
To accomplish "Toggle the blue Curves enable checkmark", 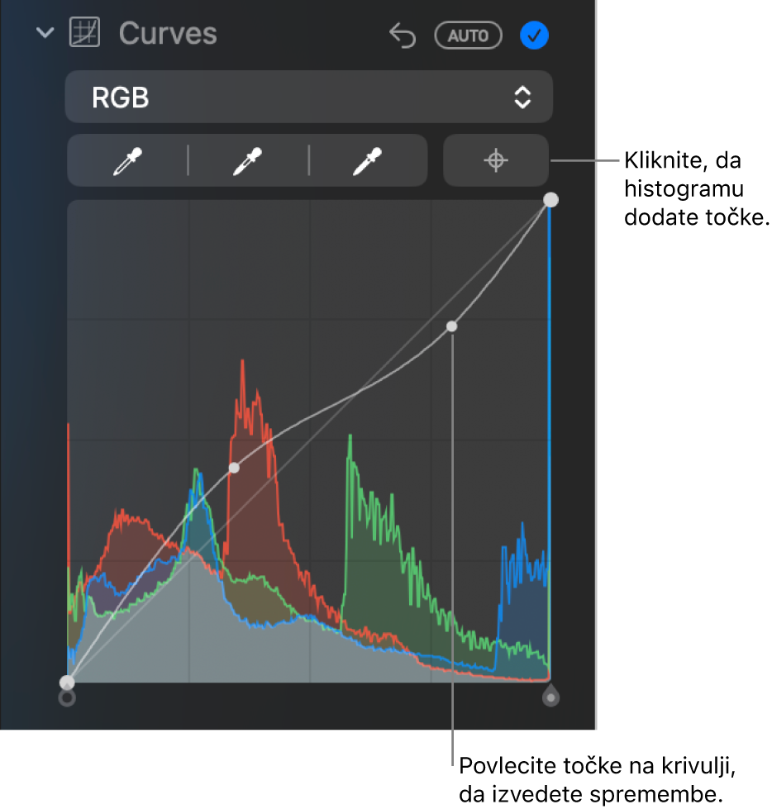I will click(534, 36).
